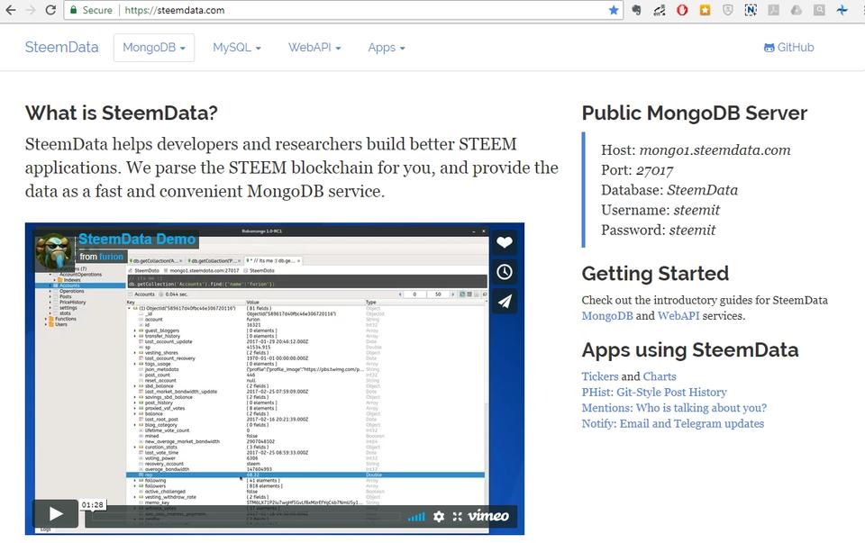The width and height of the screenshot is (865, 543).
Task: Play the SteemData Demo video
Action: tap(56, 513)
